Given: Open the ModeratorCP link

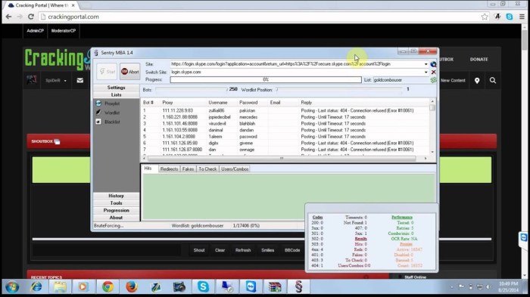Looking at the screenshot, I should (x=64, y=31).
